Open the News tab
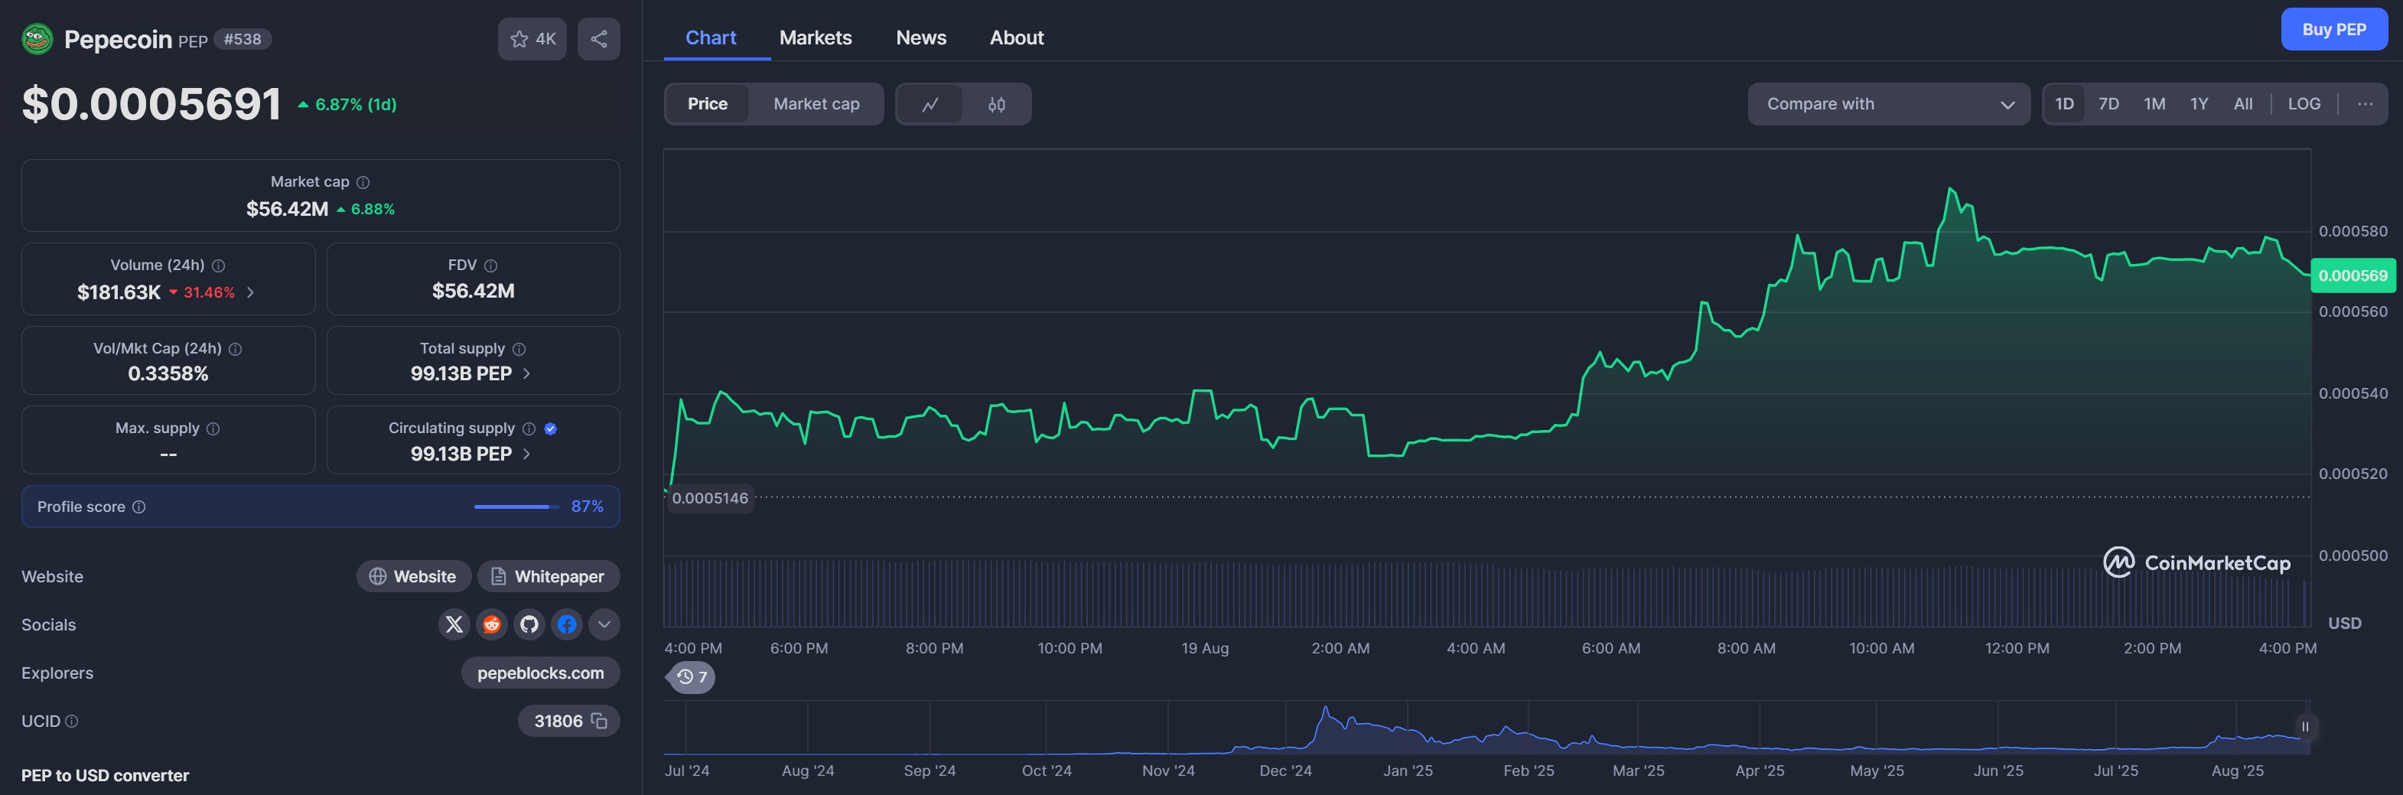The image size is (2403, 795). pos(920,37)
